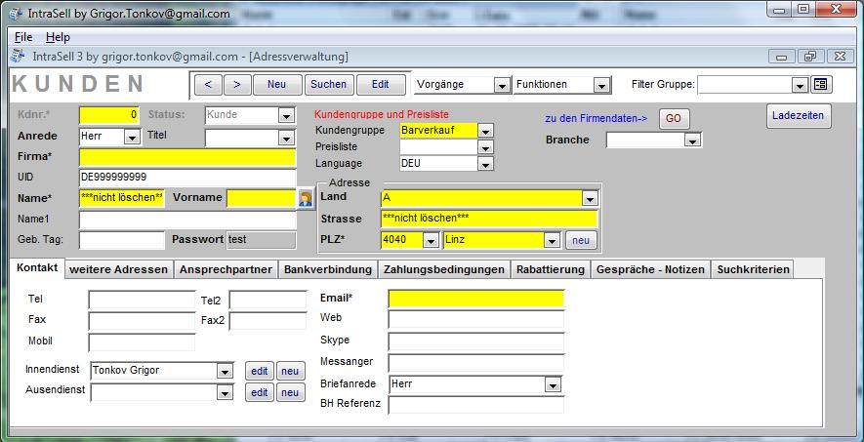Screen dimensions: 864x442
Task: Switch to weitere Adressen tab
Action: pos(118,269)
